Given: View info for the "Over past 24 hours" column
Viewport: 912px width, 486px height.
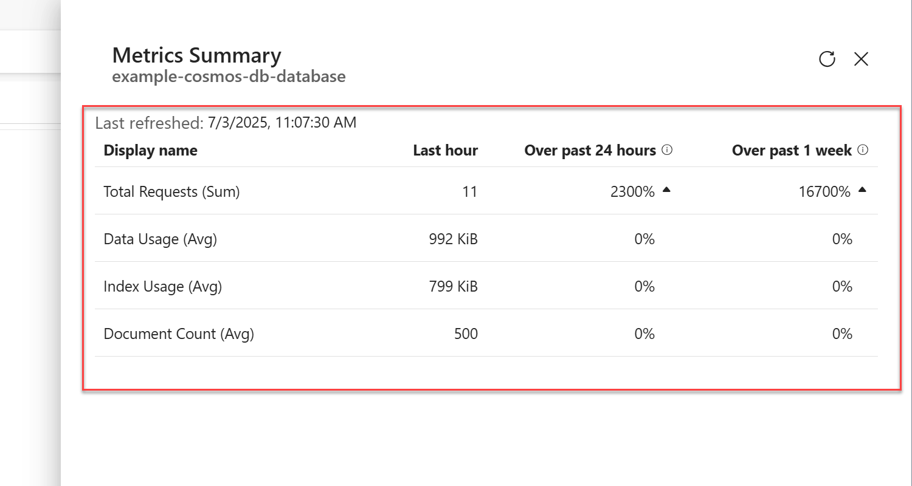Looking at the screenshot, I should [x=668, y=149].
